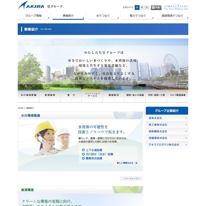This screenshot has height=206, width=206.
Task: Jump to 電力 section tab
Action: (x=71, y=96)
